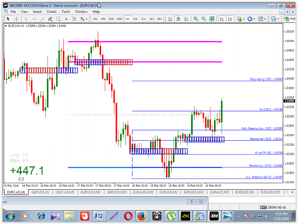Switch chart to Line Chart style
The width and height of the screenshot is (298, 224).
[x=186, y=19]
